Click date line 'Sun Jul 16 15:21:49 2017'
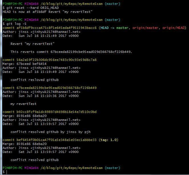This screenshot has width=189, height=175. (x=41, y=36)
